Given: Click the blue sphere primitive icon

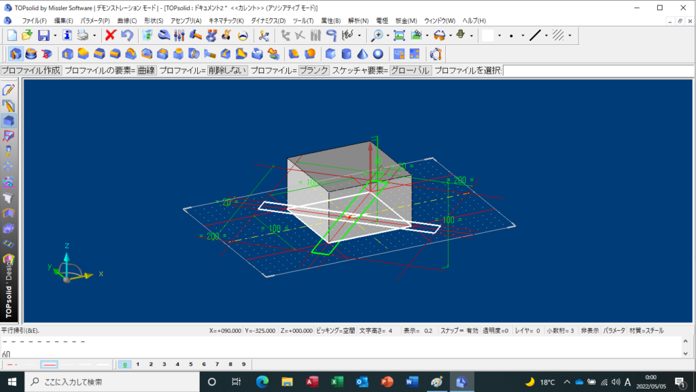Looking at the screenshot, I should (x=378, y=54).
